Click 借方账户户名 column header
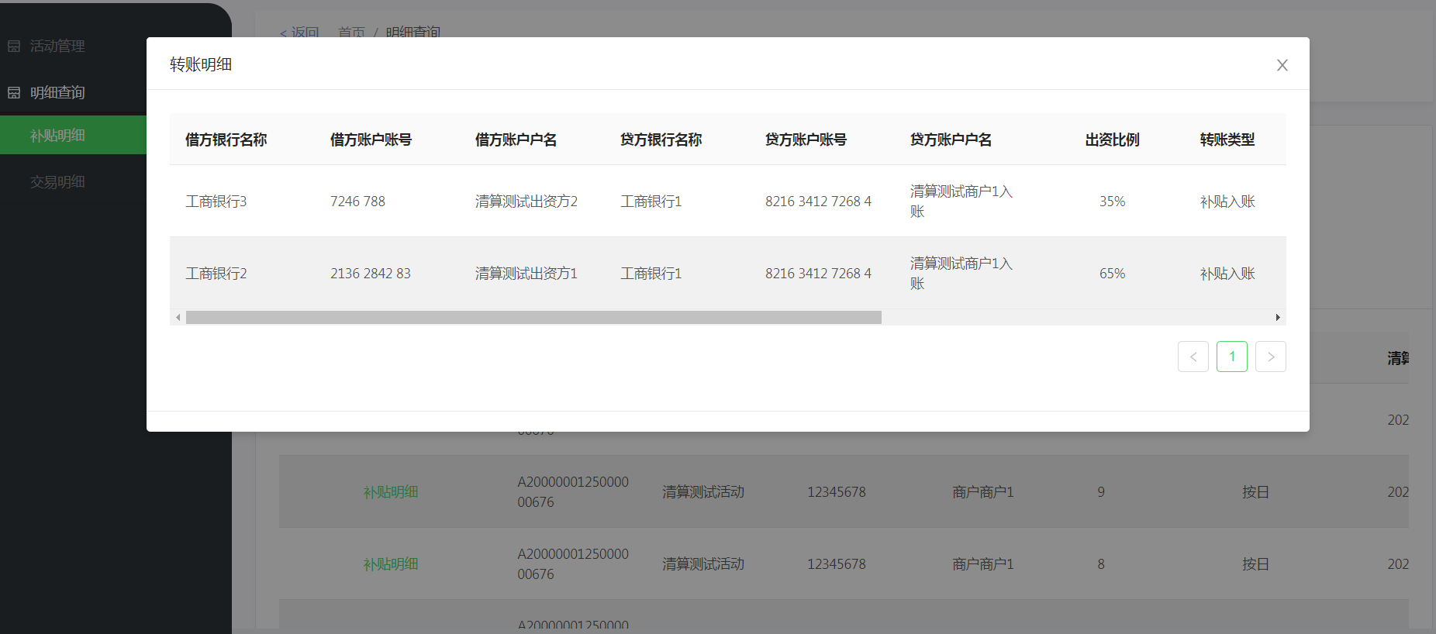 point(516,140)
